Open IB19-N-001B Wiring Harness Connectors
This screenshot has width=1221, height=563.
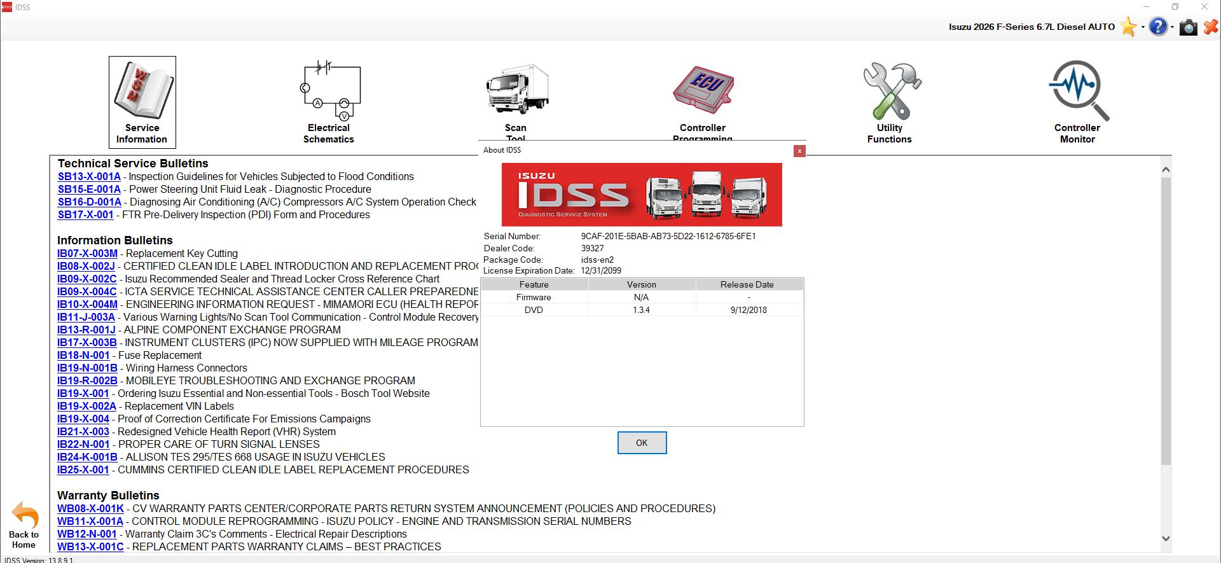coord(87,368)
